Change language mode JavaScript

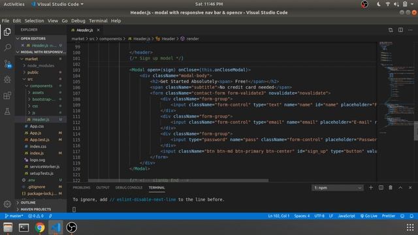click(x=346, y=216)
